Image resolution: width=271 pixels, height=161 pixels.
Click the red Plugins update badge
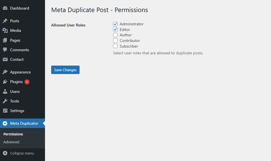point(27,82)
